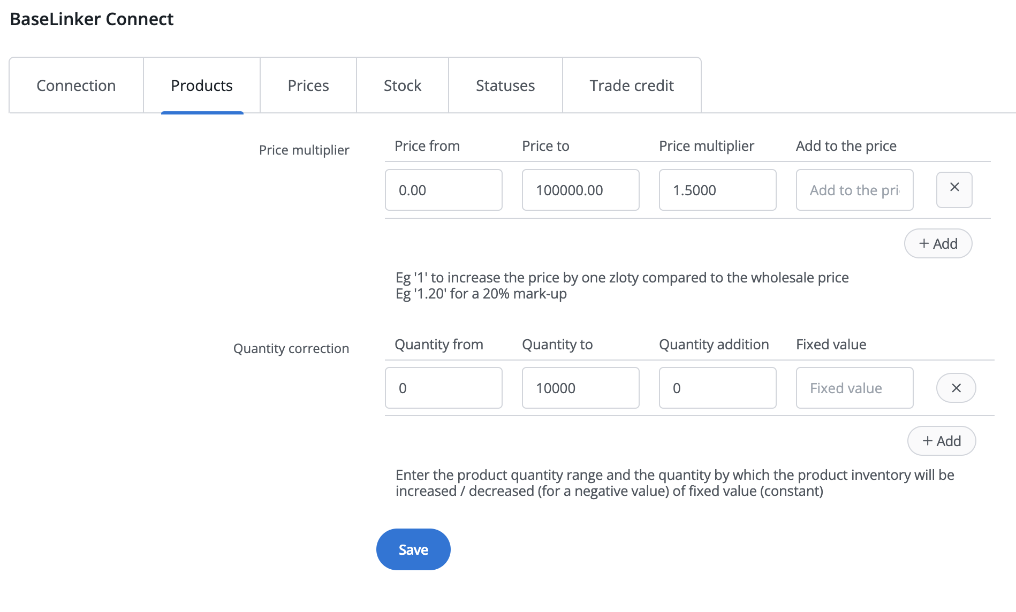Click the empty Add to the price field
Screen dimensions: 1016x612
click(x=854, y=190)
